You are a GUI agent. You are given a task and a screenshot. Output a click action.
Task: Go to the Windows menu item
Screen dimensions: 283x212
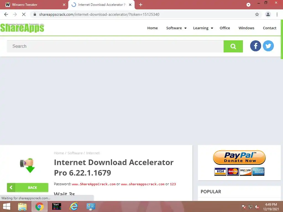[x=246, y=28]
